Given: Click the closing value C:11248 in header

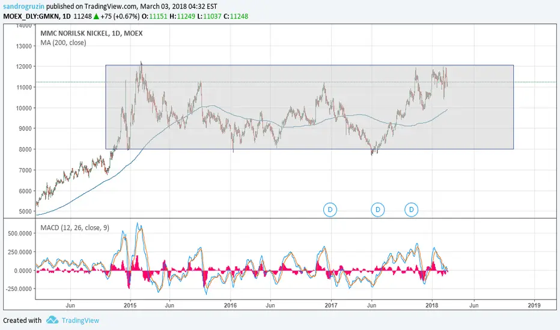Looking at the screenshot, I should 236,16.
